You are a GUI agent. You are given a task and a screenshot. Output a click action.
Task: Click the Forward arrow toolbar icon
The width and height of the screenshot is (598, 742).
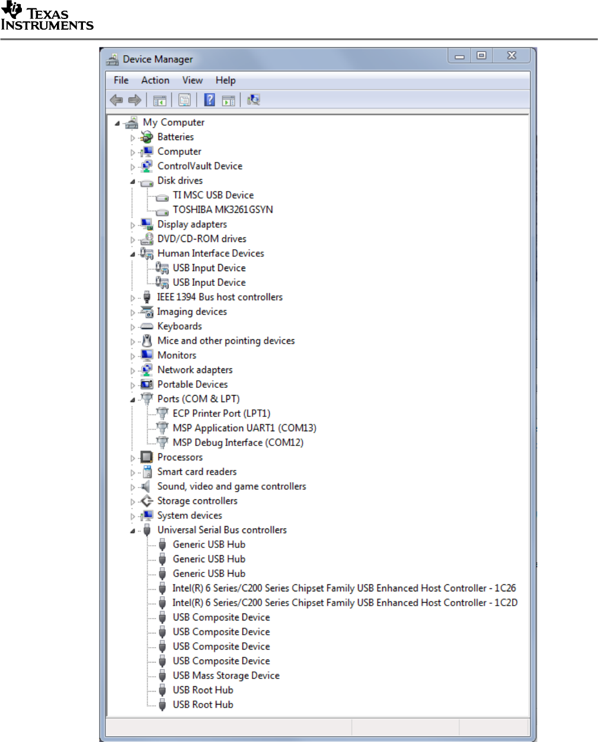pyautogui.click(x=135, y=100)
